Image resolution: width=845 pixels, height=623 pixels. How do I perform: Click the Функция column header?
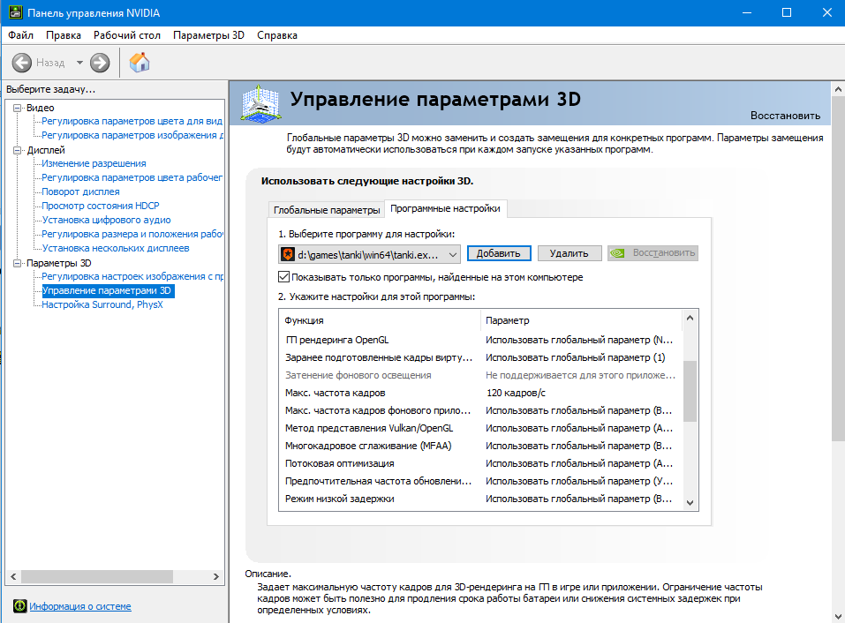tap(380, 320)
